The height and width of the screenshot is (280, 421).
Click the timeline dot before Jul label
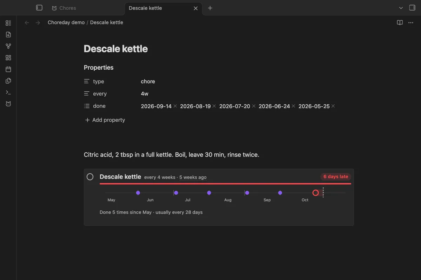[176, 193]
